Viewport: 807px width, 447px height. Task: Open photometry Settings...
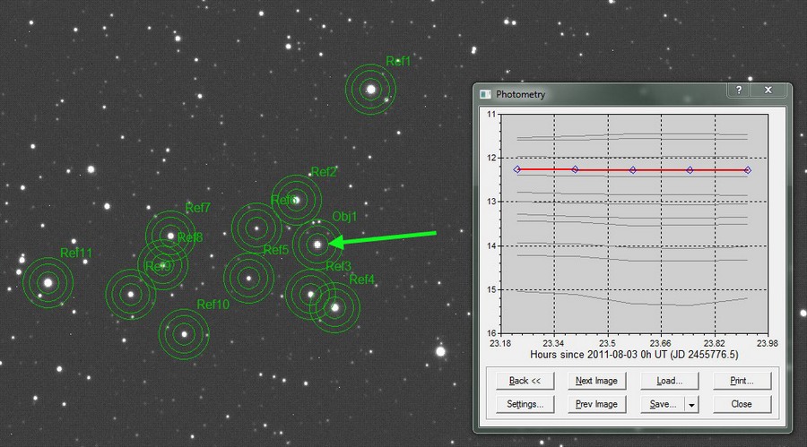525,404
